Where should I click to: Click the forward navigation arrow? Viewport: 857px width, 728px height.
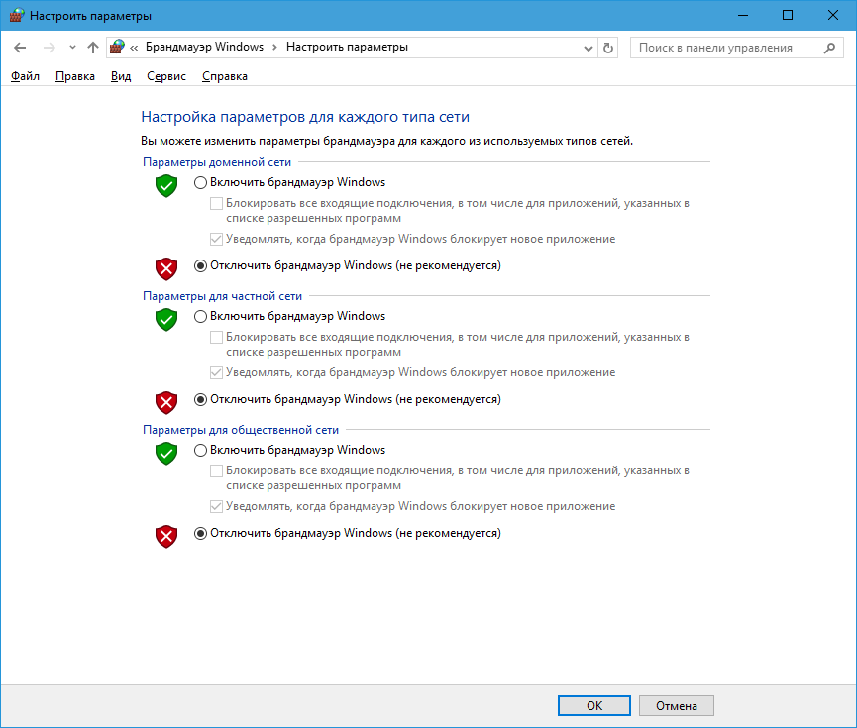click(x=50, y=48)
